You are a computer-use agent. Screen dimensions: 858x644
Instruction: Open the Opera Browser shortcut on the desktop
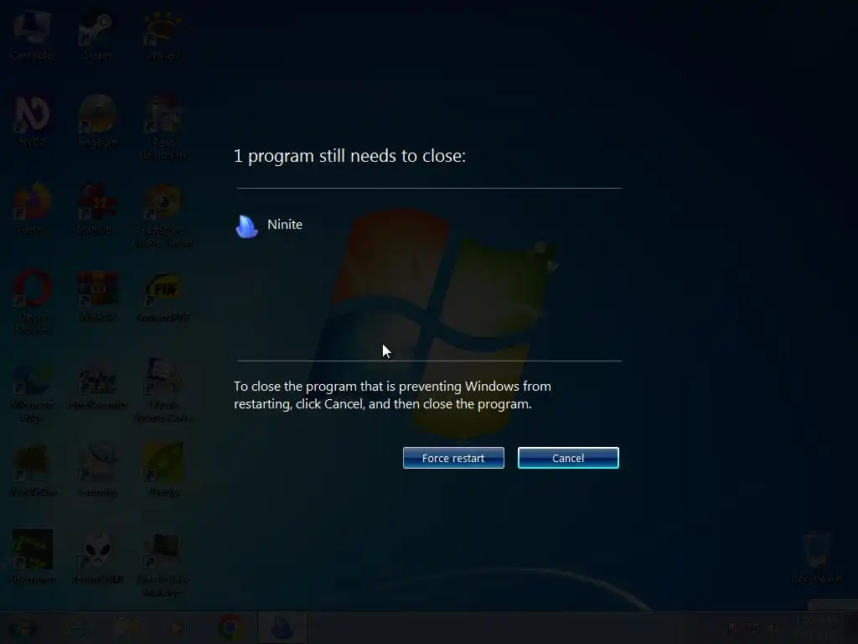click(33, 302)
